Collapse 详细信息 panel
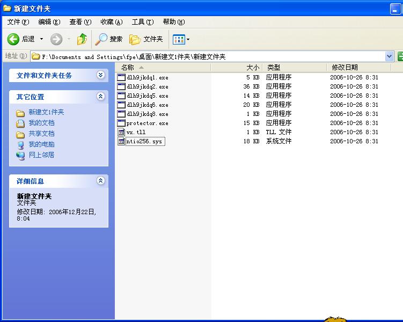403x322 pixels. click(x=100, y=181)
